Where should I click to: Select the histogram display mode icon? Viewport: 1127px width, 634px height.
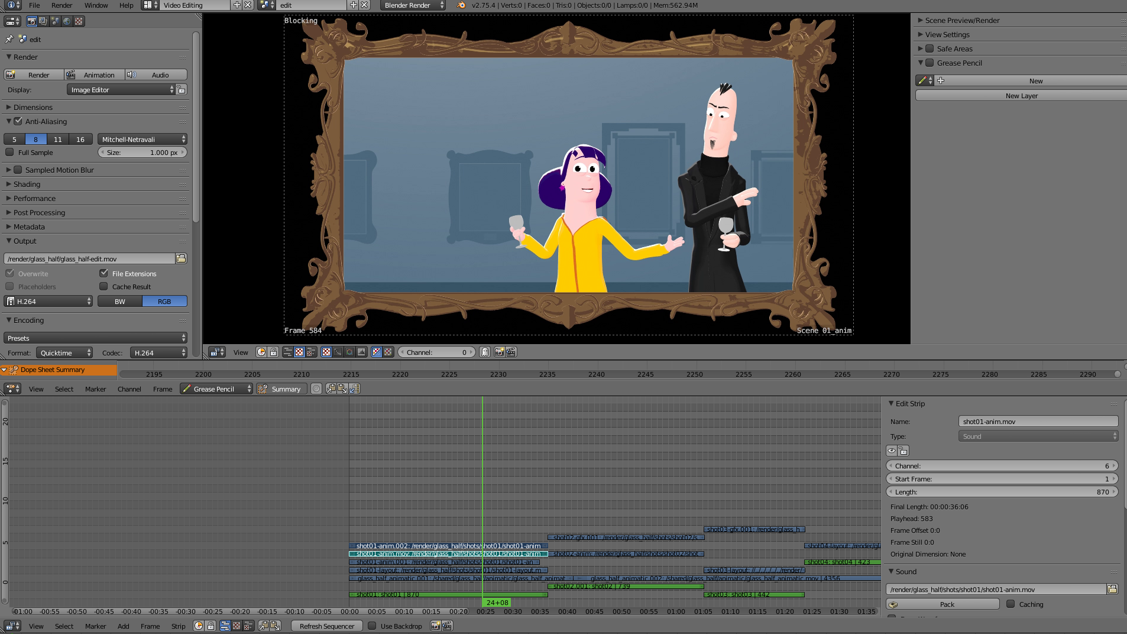tap(361, 352)
